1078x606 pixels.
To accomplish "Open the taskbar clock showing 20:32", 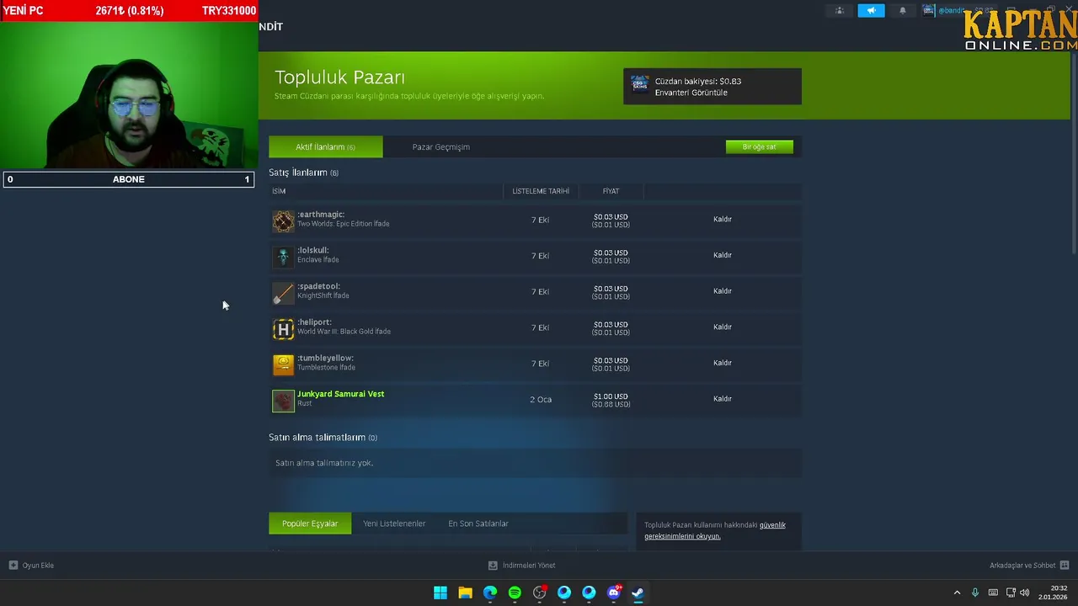I will pyautogui.click(x=1053, y=593).
